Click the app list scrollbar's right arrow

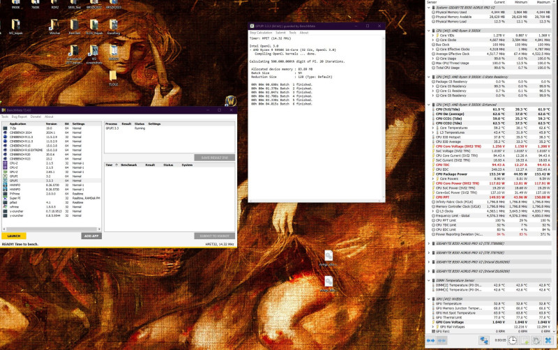99,229
